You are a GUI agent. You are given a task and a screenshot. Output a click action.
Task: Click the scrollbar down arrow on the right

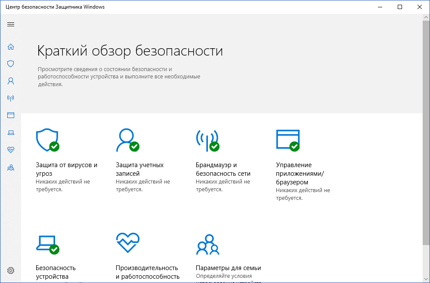point(427,279)
